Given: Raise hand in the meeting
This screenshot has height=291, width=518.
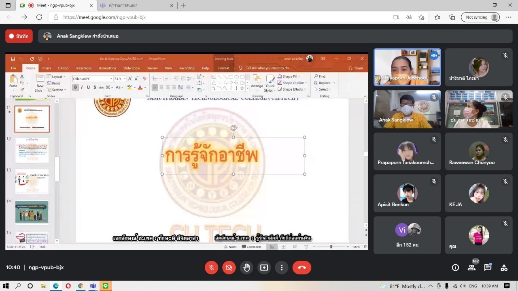Looking at the screenshot, I should tap(246, 268).
